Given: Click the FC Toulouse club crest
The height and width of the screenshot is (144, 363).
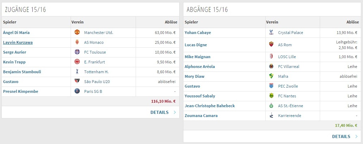Looking at the screenshot, I should coord(77,52).
